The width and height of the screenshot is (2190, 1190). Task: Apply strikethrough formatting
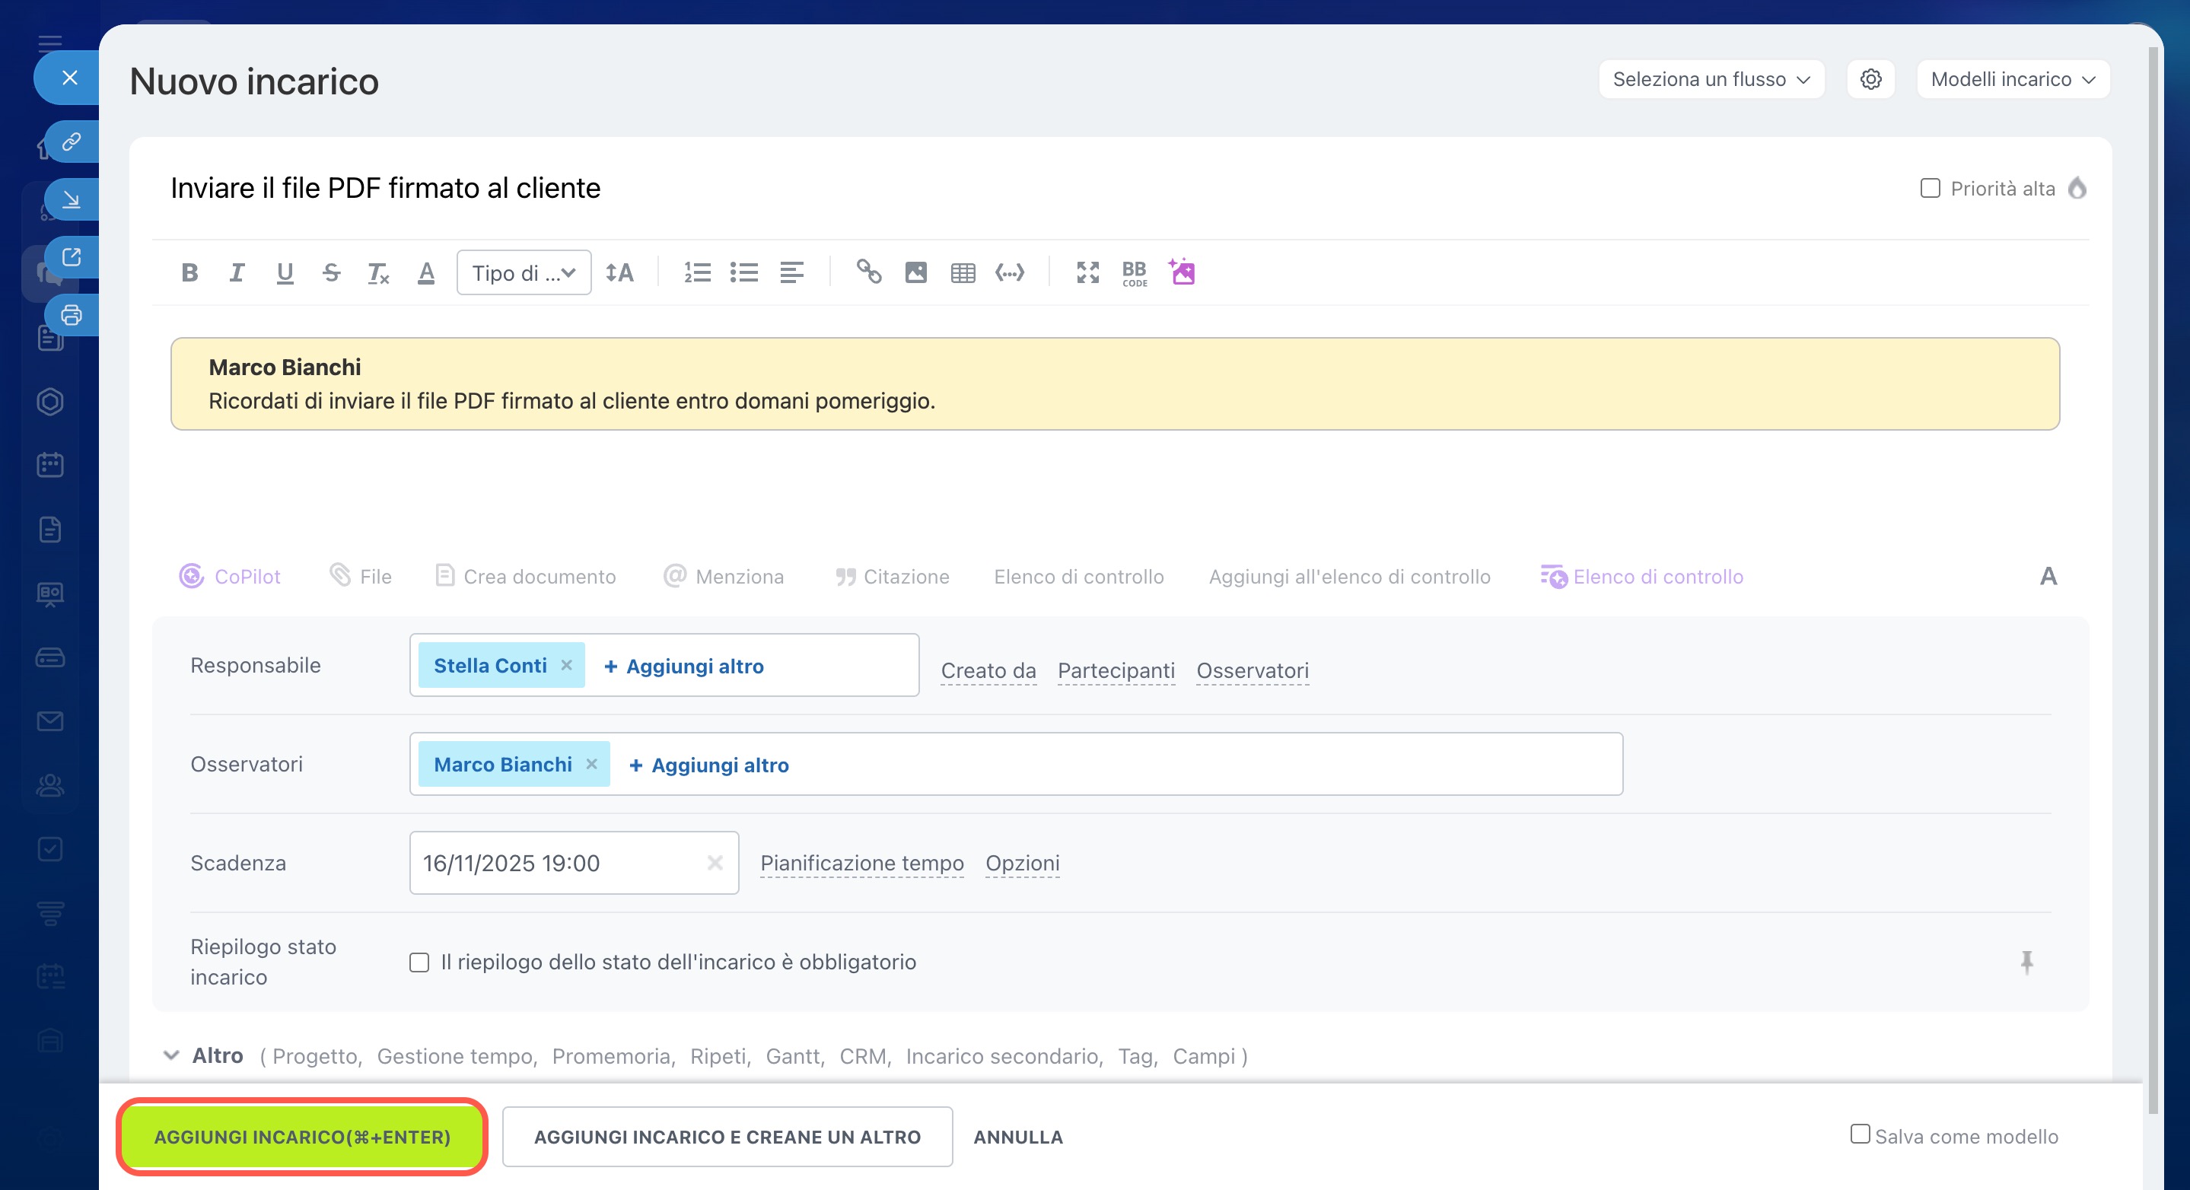tap(331, 273)
